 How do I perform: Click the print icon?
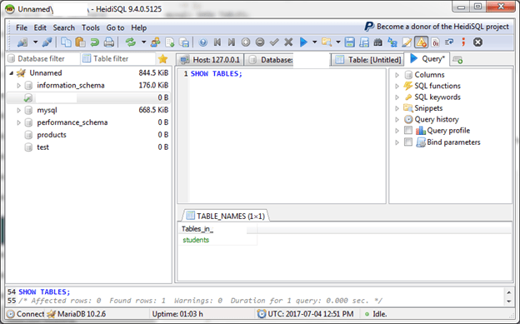[109, 42]
